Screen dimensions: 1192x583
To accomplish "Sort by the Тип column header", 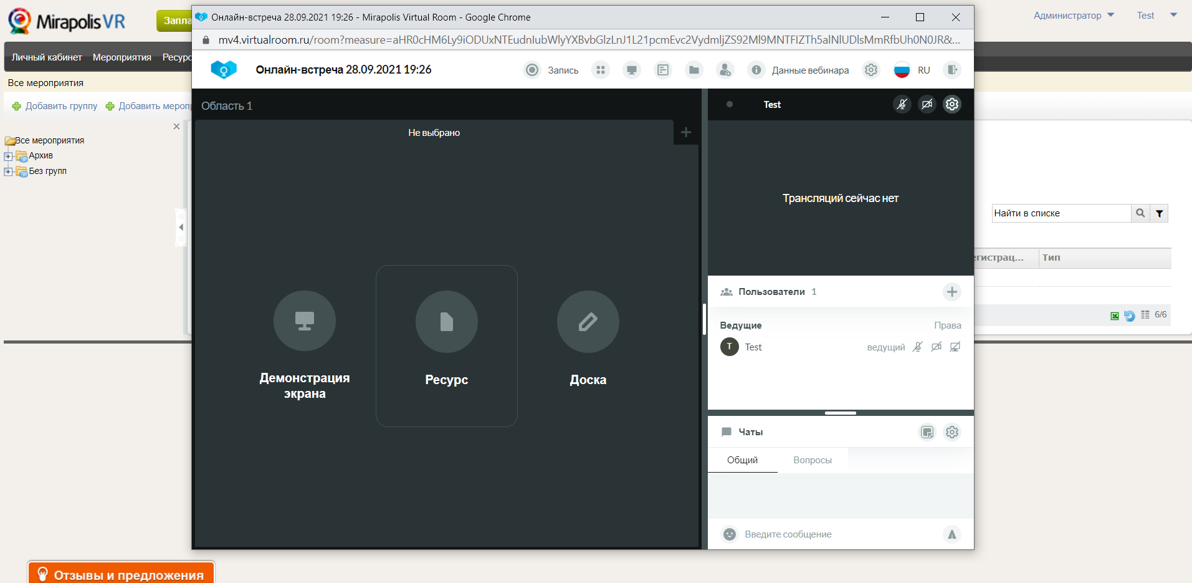I will point(1105,258).
